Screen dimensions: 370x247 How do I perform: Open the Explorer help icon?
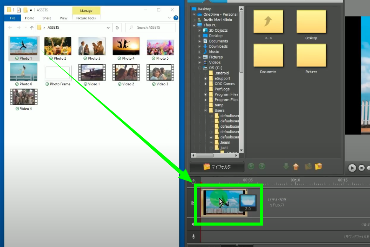176,18
